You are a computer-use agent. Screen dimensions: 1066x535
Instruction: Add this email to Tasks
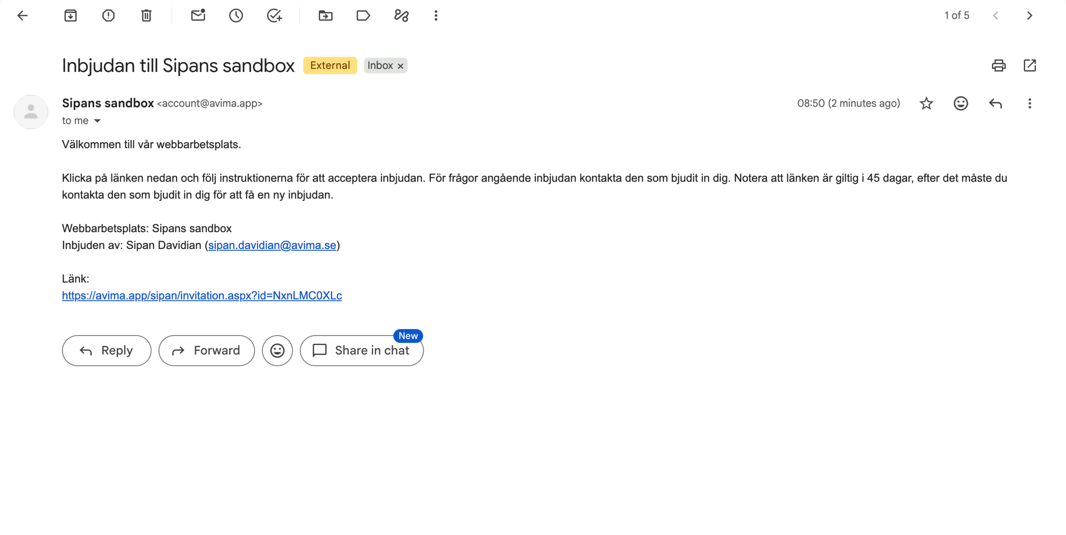coord(274,16)
